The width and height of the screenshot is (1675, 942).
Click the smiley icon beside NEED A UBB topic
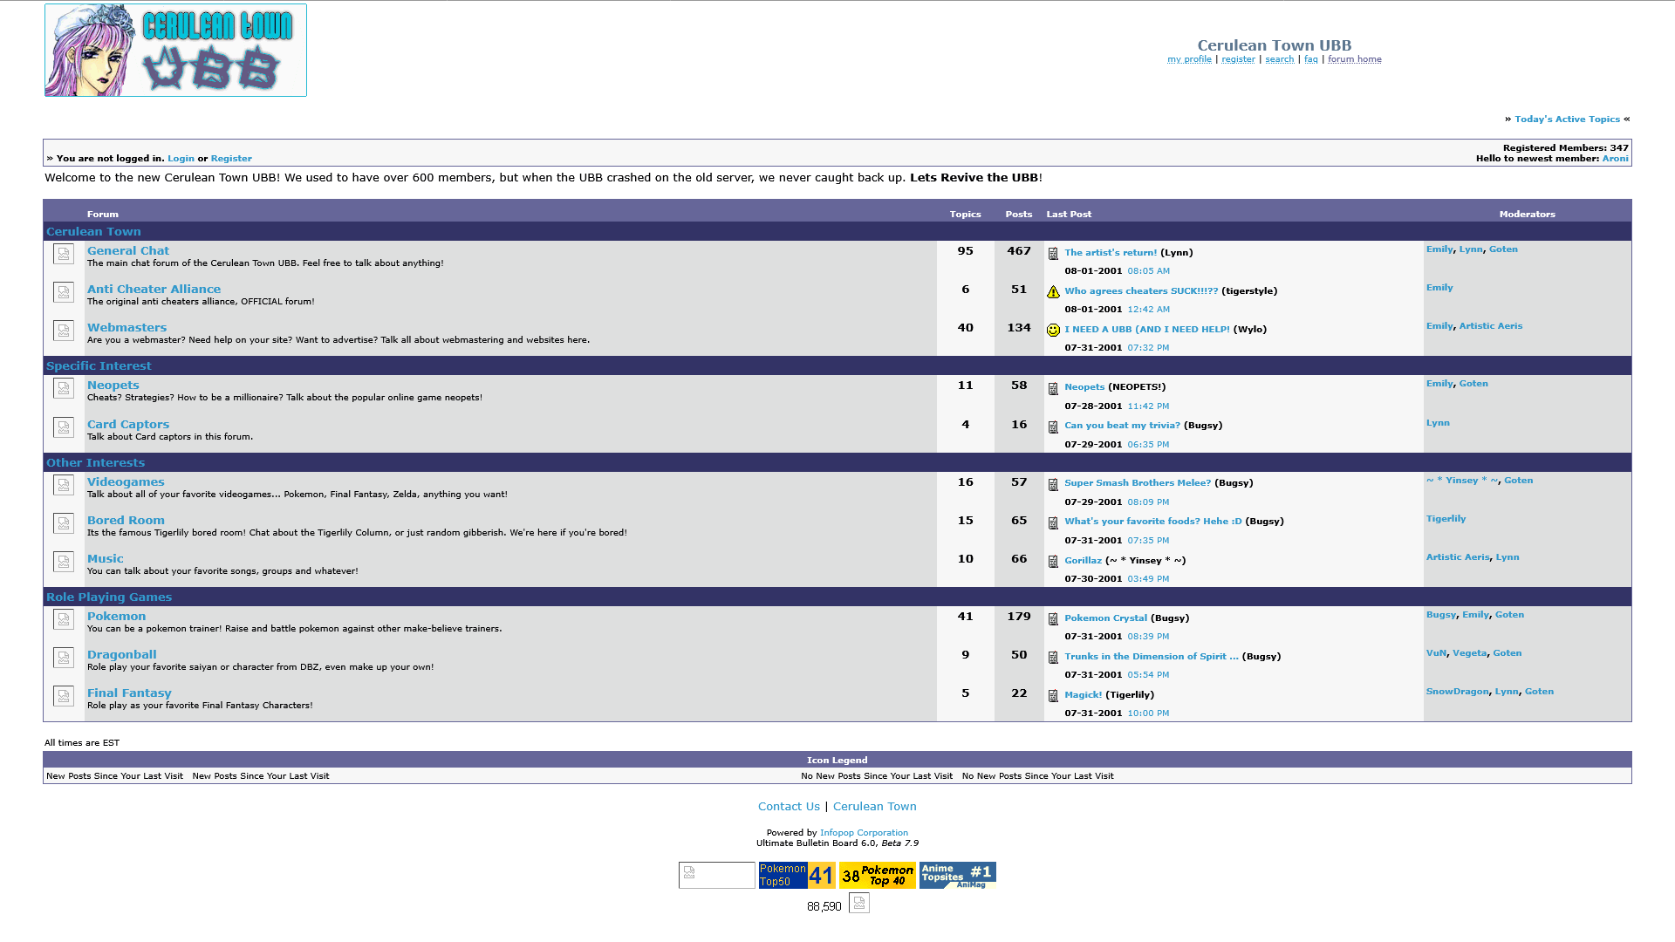pyautogui.click(x=1053, y=331)
